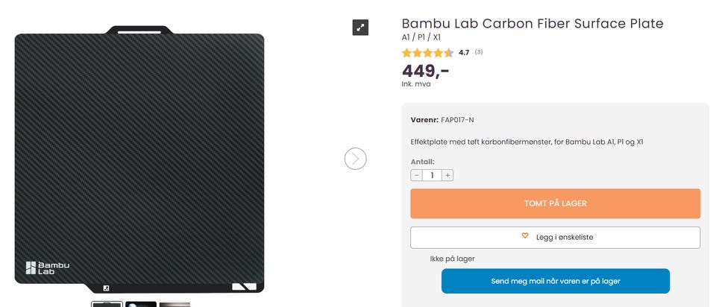Select the third product thumbnail
The height and width of the screenshot is (307, 716).
pyautogui.click(x=175, y=304)
